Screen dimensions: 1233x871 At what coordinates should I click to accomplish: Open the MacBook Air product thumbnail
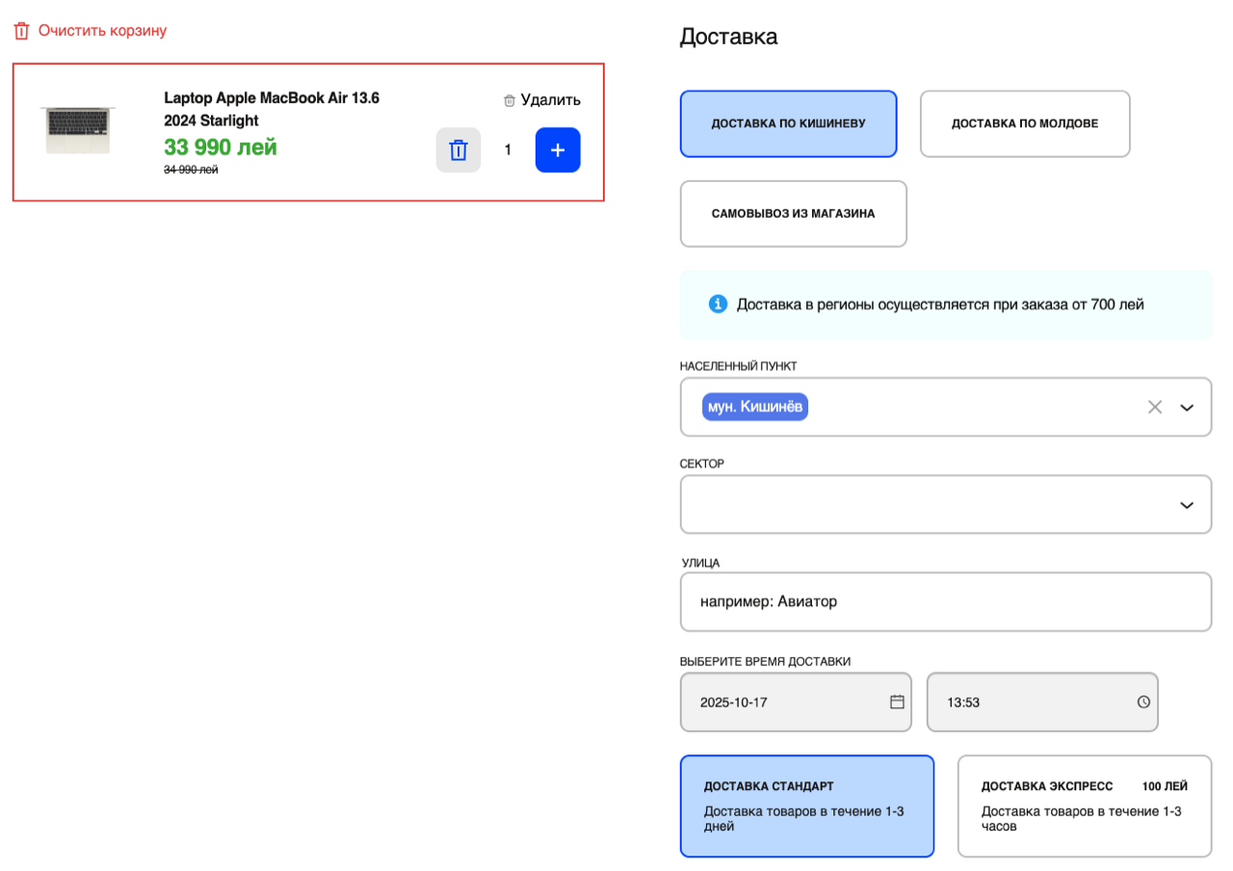tap(78, 131)
